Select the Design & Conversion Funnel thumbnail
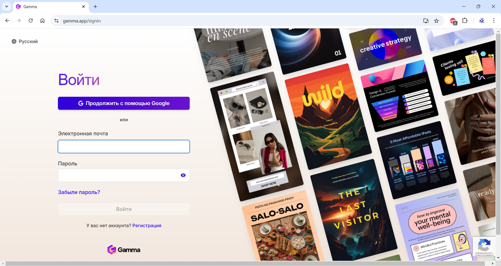 (399, 96)
